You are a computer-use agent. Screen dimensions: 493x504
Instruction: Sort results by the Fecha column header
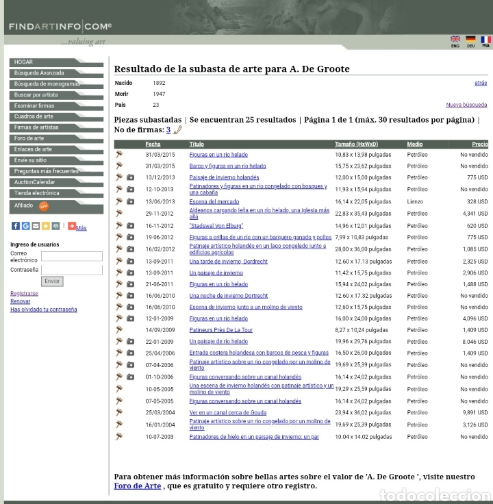(153, 144)
